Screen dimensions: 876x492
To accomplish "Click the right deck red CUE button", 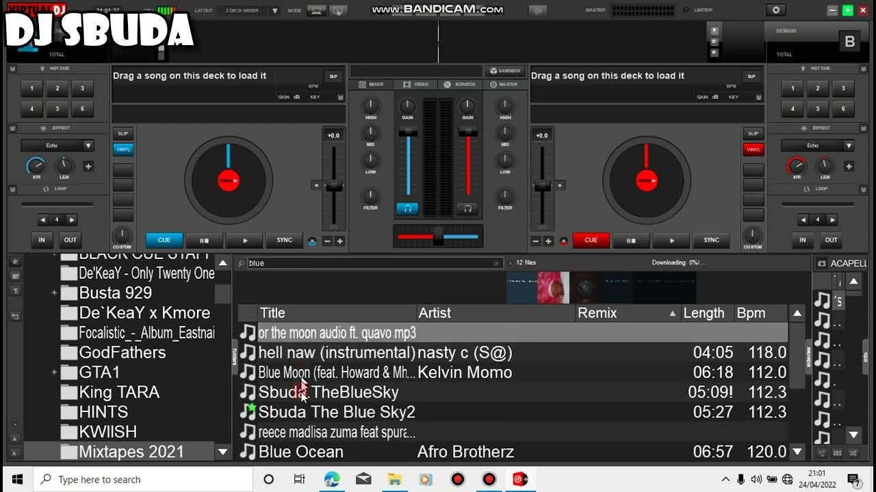I will (591, 241).
